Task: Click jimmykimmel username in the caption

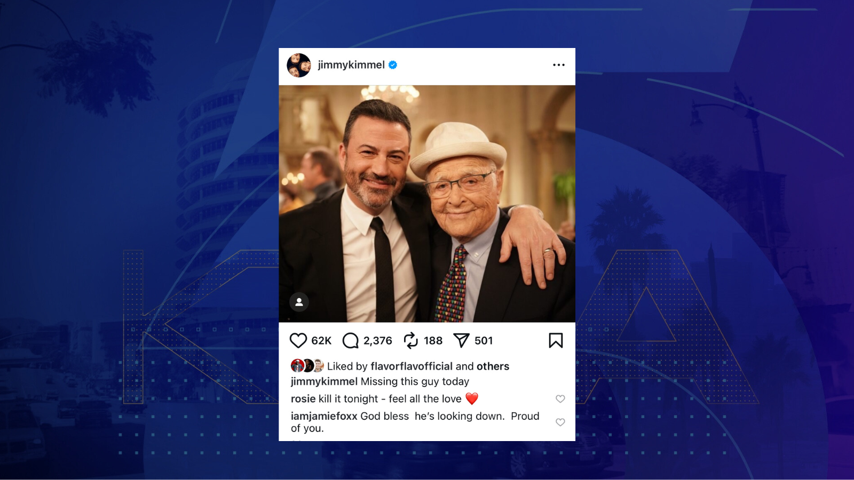Action: click(324, 381)
